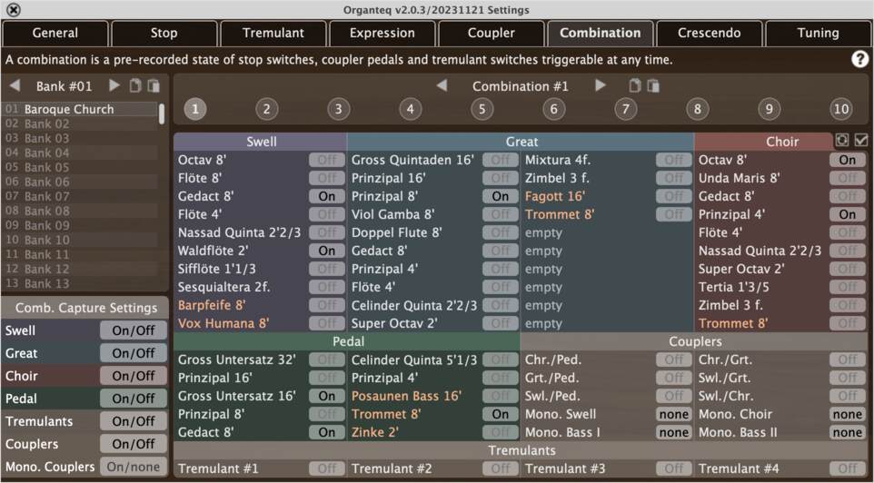Select combination button 5
The height and width of the screenshot is (483, 874).
482,109
